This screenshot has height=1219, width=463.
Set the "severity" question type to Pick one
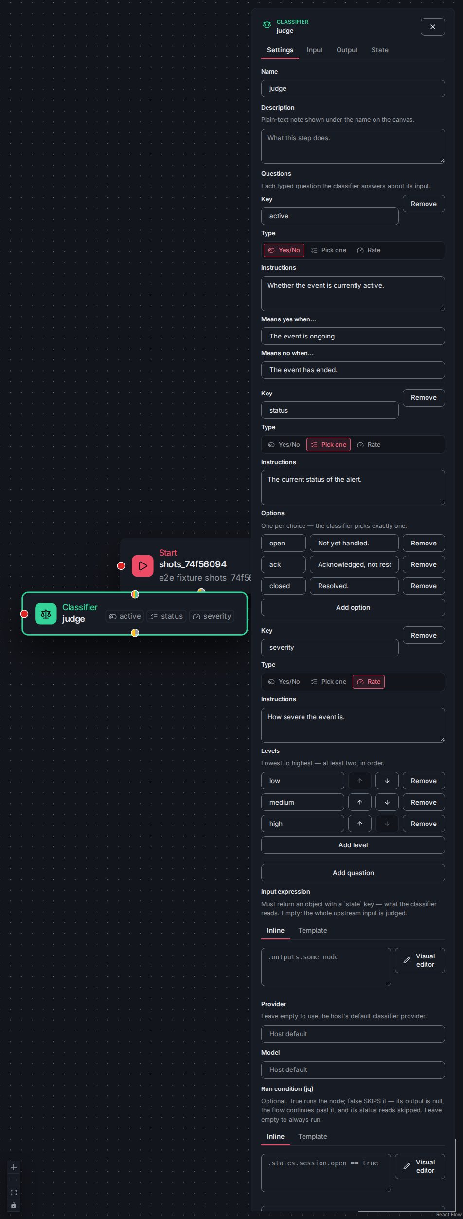click(329, 682)
